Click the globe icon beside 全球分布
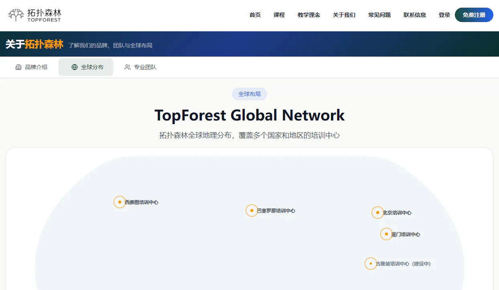This screenshot has height=290, width=499. click(x=75, y=67)
